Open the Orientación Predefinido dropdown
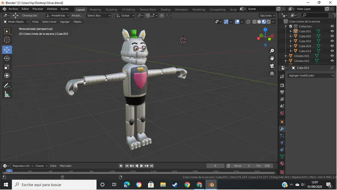 click(58, 15)
